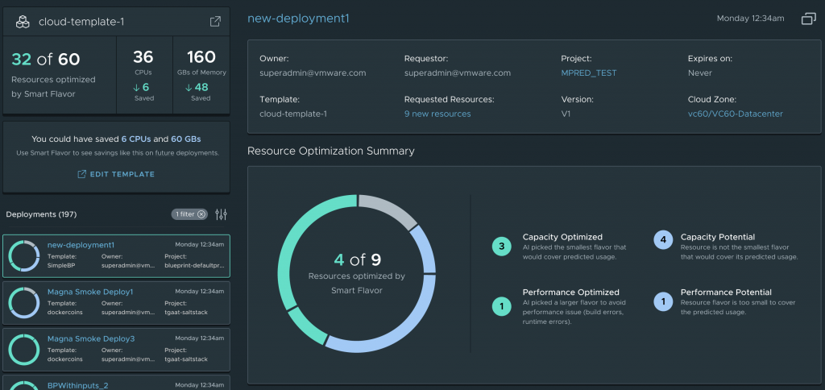Click the Performance Potential count badge
This screenshot has height=390, width=825.
click(662, 301)
